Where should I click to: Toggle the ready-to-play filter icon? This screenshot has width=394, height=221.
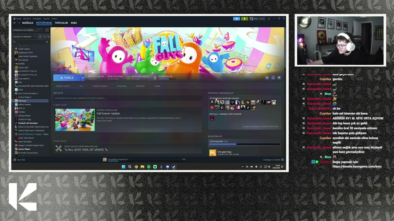pyautogui.click(x=48, y=37)
